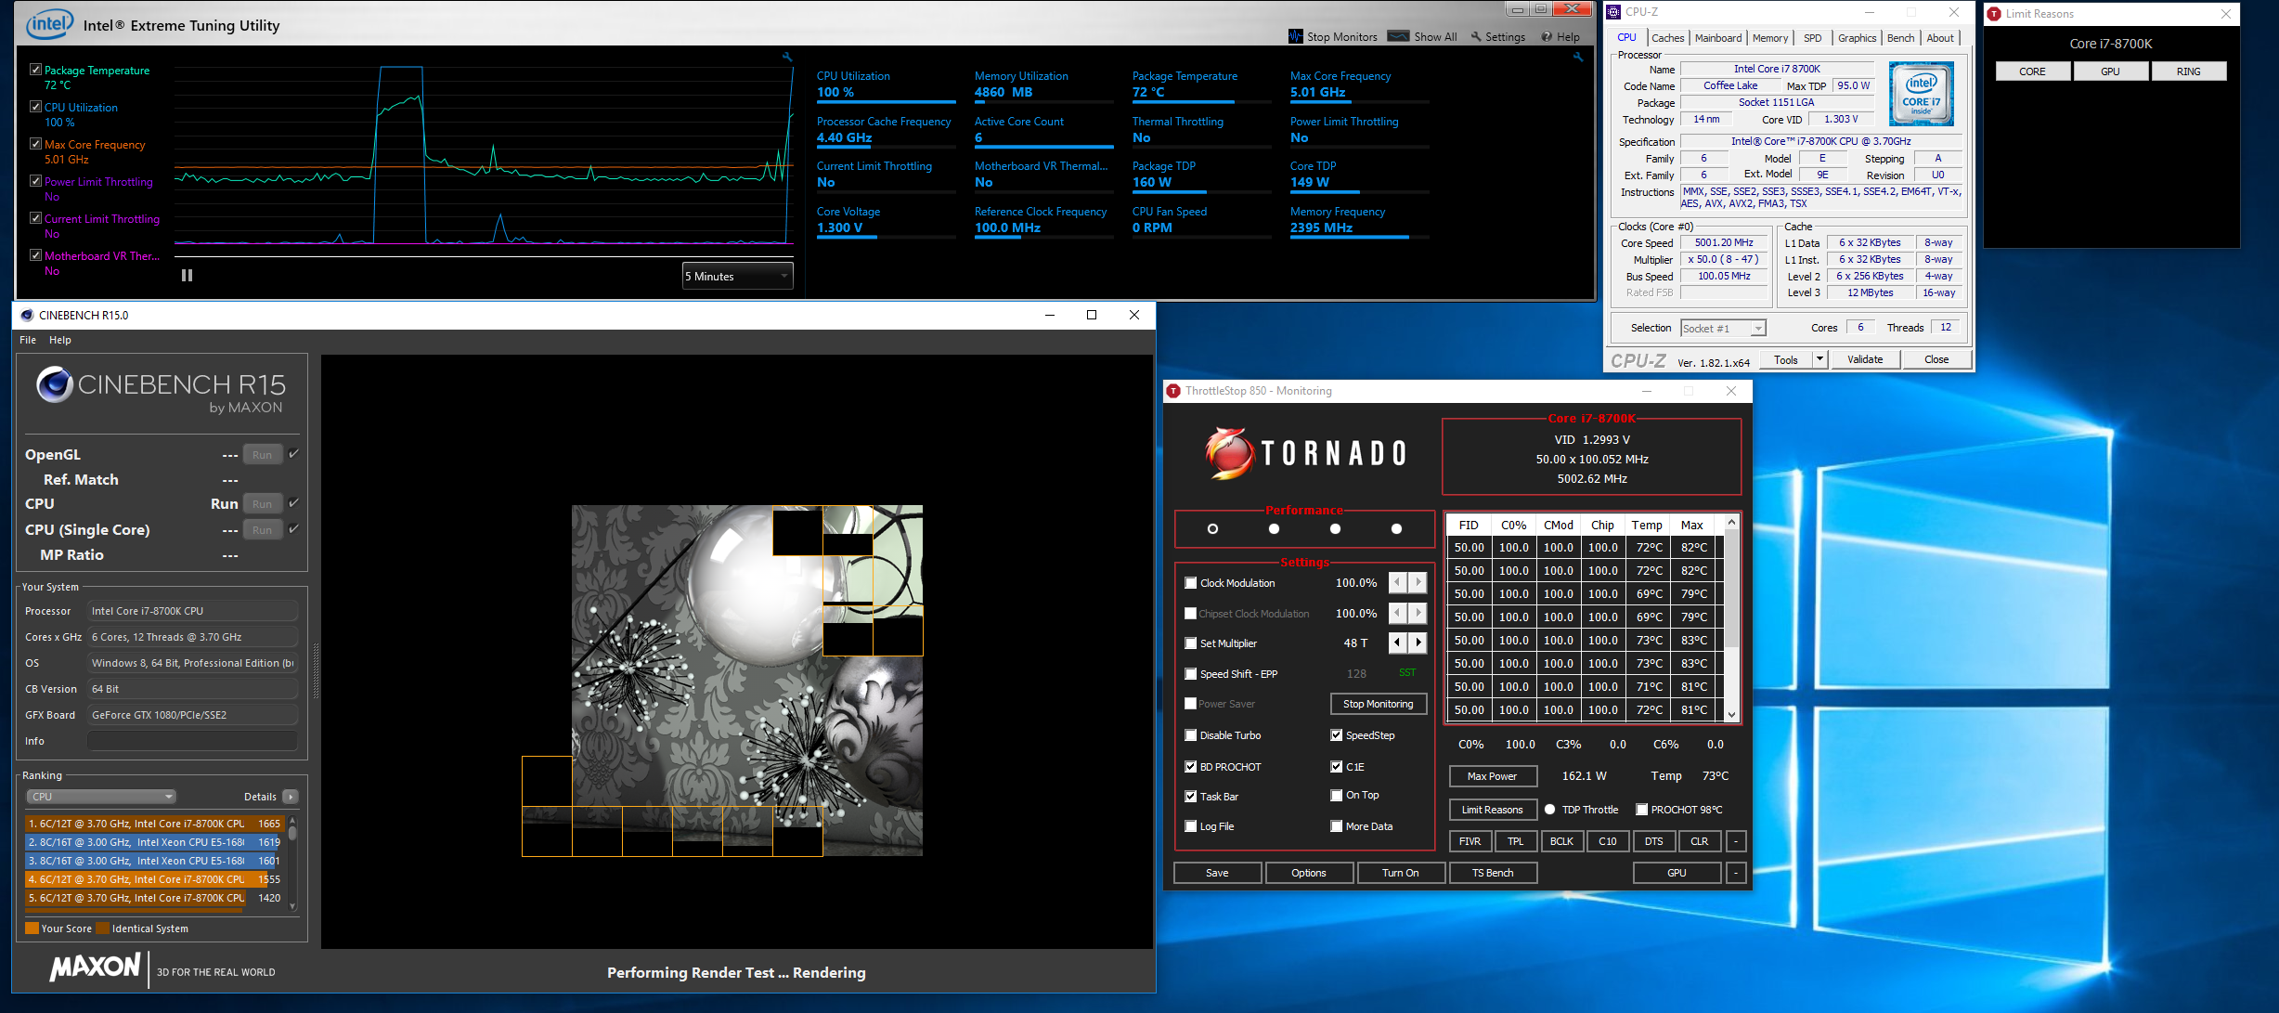Pause the Intel XTU monitoring graph
The width and height of the screenshot is (2279, 1013).
pyautogui.click(x=187, y=275)
